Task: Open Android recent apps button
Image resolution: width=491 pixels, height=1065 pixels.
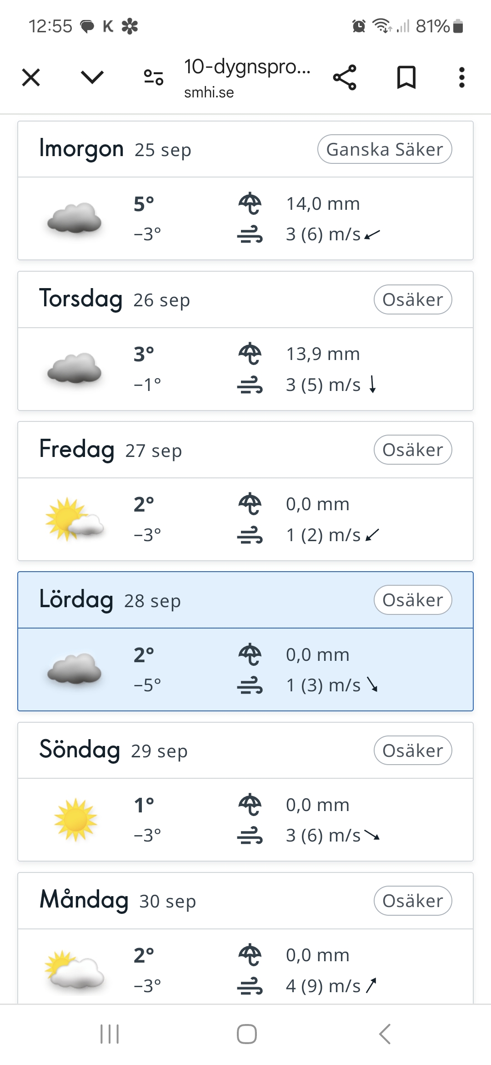Action: 110,1034
